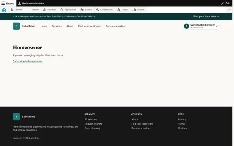Click the banner Find your local team link
The height and width of the screenshot is (146, 234).
tap(206, 17)
